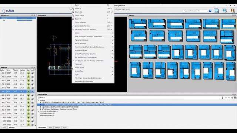The width and height of the screenshot is (237, 133).
Task: Sort results by the Height column header
Action: click(x=23, y=70)
